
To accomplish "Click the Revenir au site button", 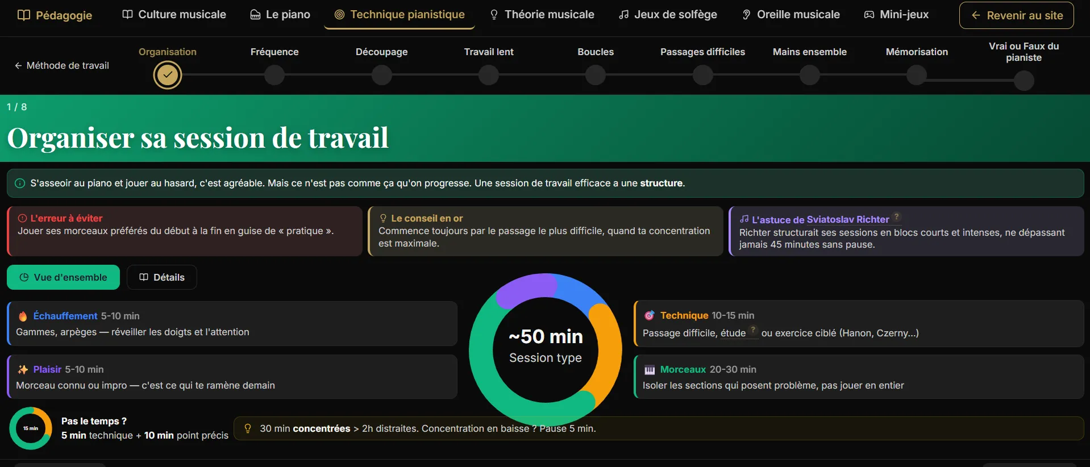I will click(1017, 15).
